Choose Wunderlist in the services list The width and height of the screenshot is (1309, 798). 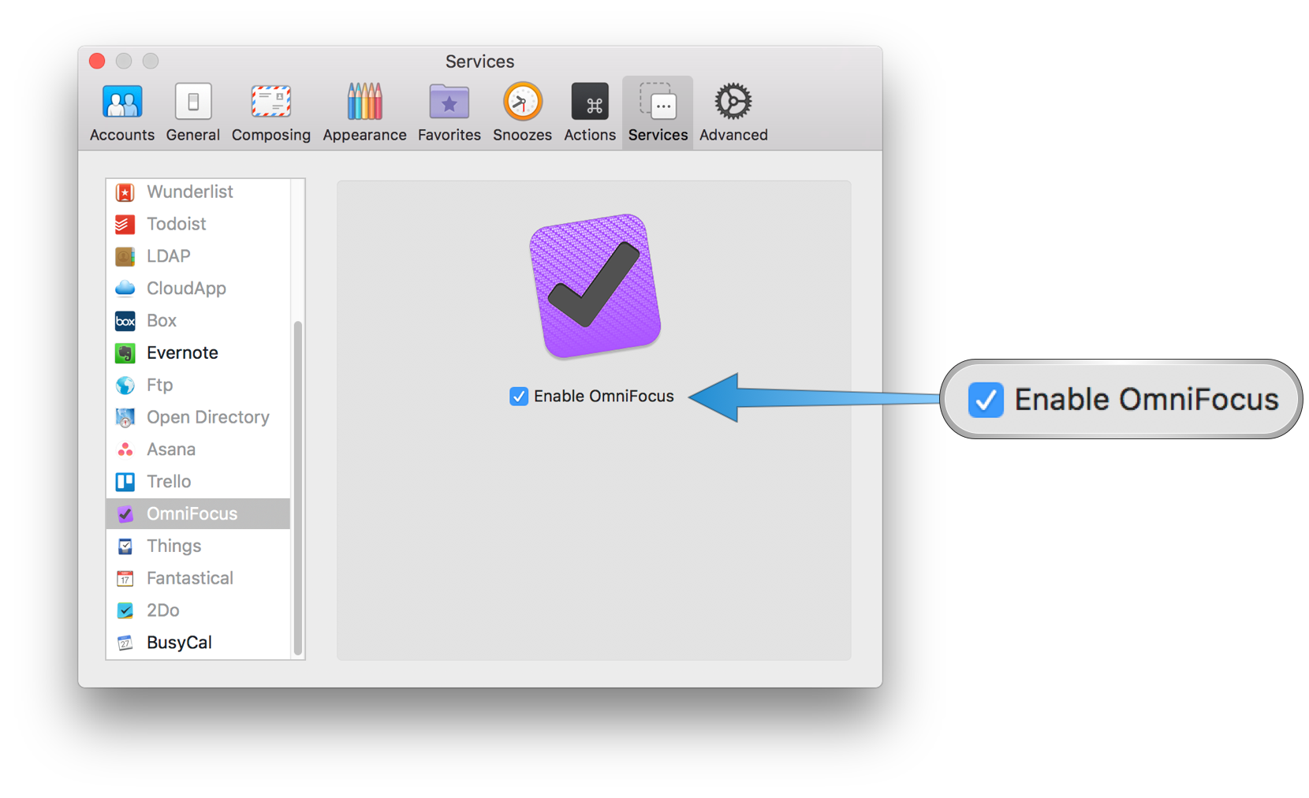click(x=198, y=192)
